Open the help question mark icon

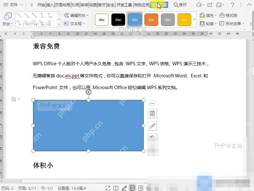232,5
